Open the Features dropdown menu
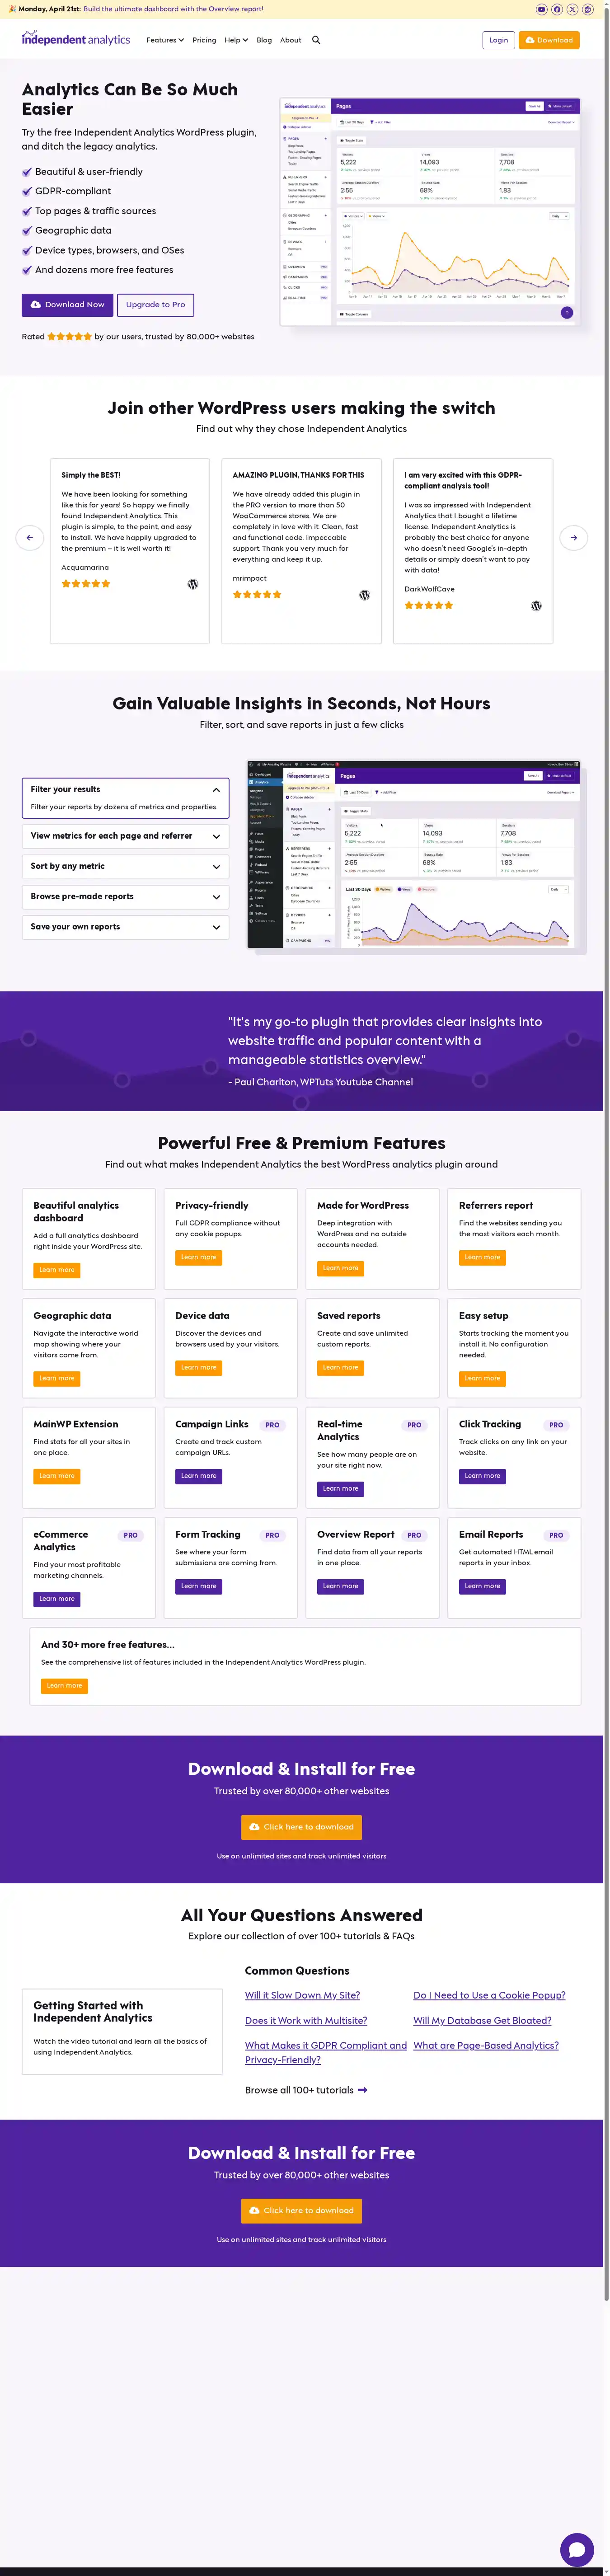 click(164, 40)
